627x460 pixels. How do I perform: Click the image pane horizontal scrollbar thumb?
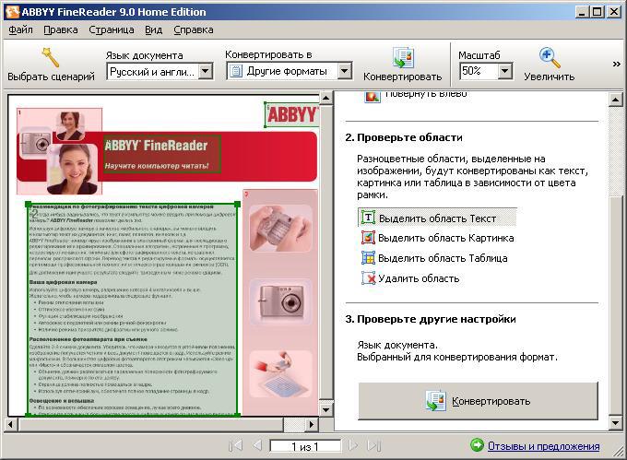point(150,424)
